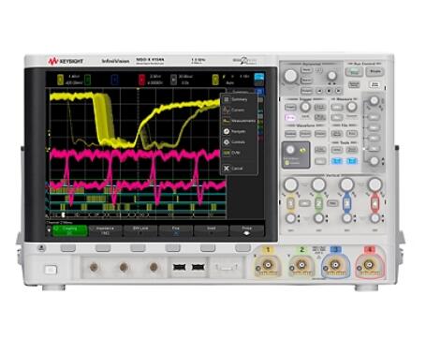The image size is (426, 339).
Task: Select Cursors icon in the popup menu
Action: pyautogui.click(x=227, y=110)
